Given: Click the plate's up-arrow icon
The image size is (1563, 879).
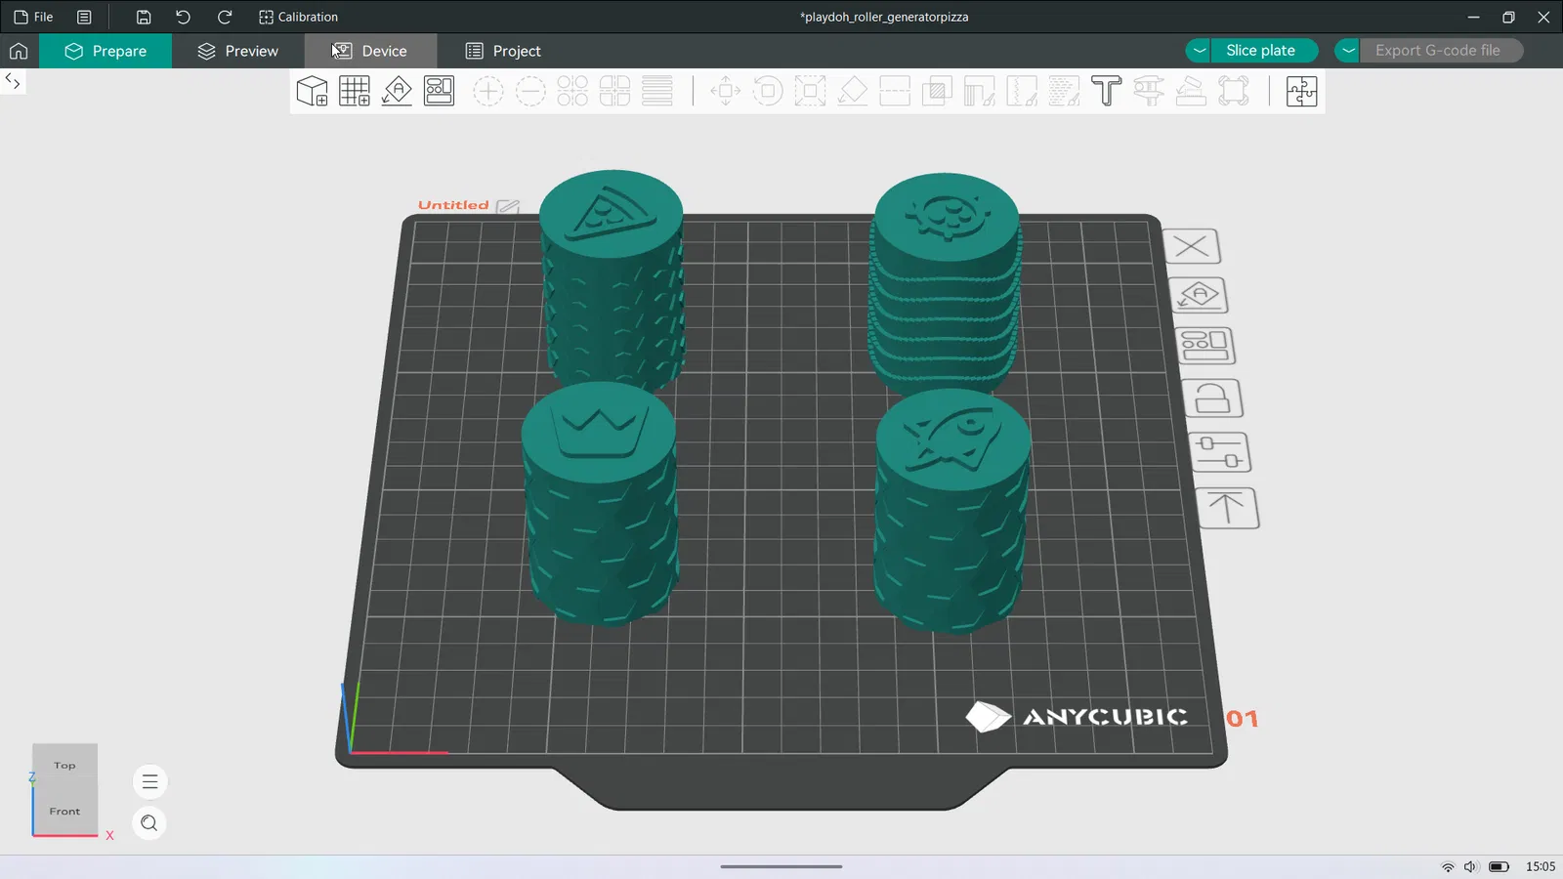Looking at the screenshot, I should pos(1227,508).
